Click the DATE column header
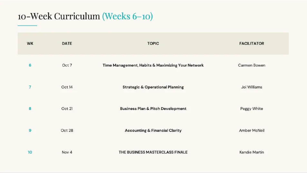The height and width of the screenshot is (173, 307). [x=67, y=43]
